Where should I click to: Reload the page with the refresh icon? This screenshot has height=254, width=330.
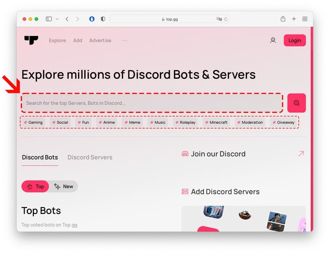tap(226, 19)
